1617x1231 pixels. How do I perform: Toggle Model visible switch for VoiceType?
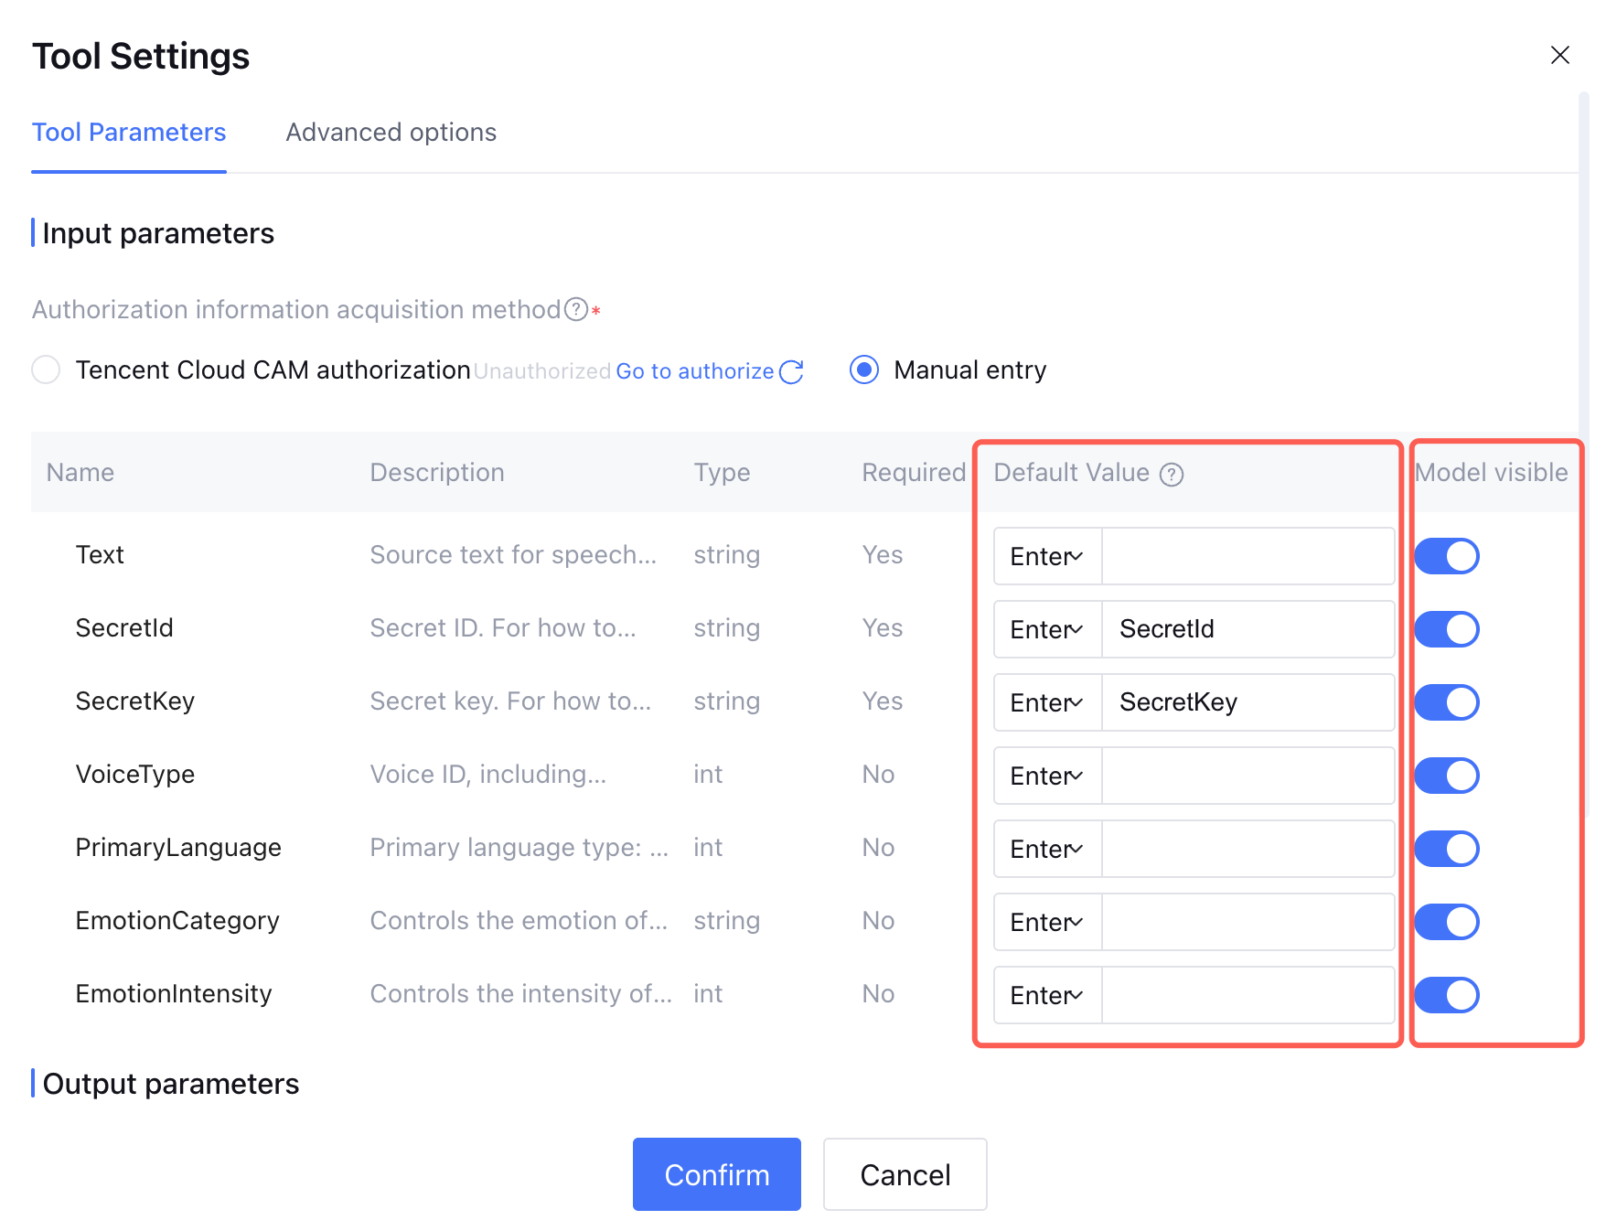point(1446,776)
